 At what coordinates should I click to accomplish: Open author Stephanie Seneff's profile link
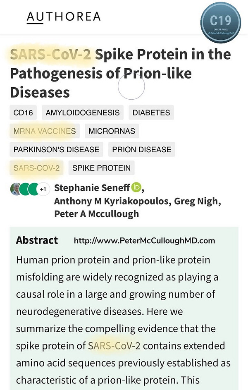(x=91, y=189)
